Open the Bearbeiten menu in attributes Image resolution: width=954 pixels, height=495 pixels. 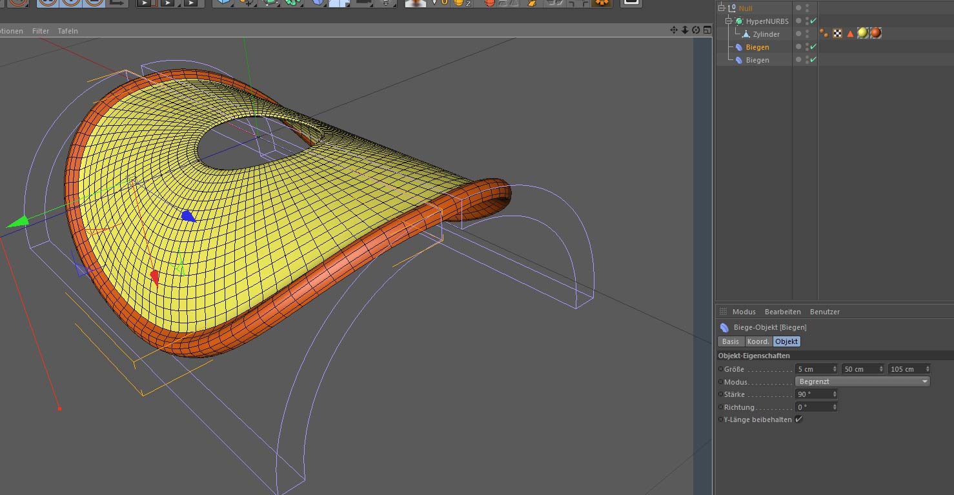[782, 312]
